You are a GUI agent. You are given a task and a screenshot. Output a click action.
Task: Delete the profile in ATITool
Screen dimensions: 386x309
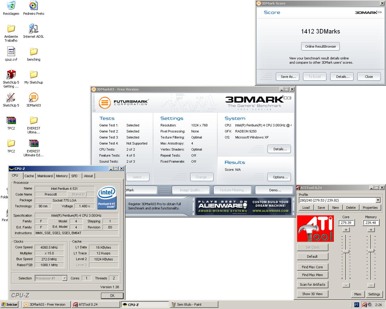[351, 208]
